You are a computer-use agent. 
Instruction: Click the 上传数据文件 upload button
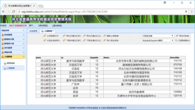click(x=51, y=36)
